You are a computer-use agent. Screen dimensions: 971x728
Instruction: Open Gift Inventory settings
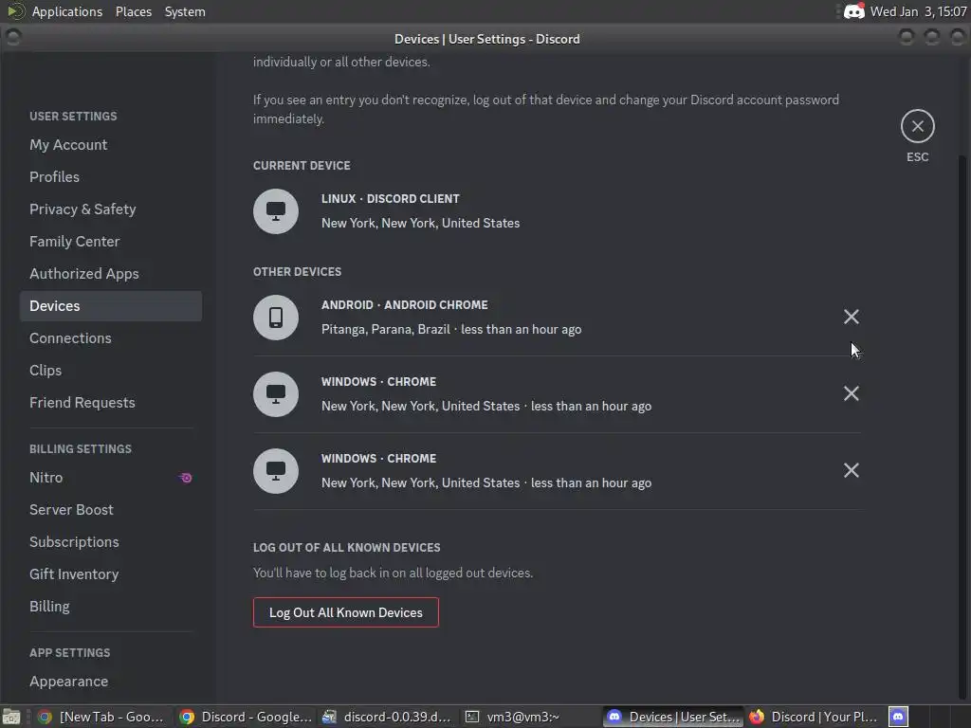111,573
